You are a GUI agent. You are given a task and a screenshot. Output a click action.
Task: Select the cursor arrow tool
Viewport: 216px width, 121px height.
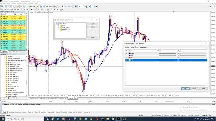click(x=31, y=10)
